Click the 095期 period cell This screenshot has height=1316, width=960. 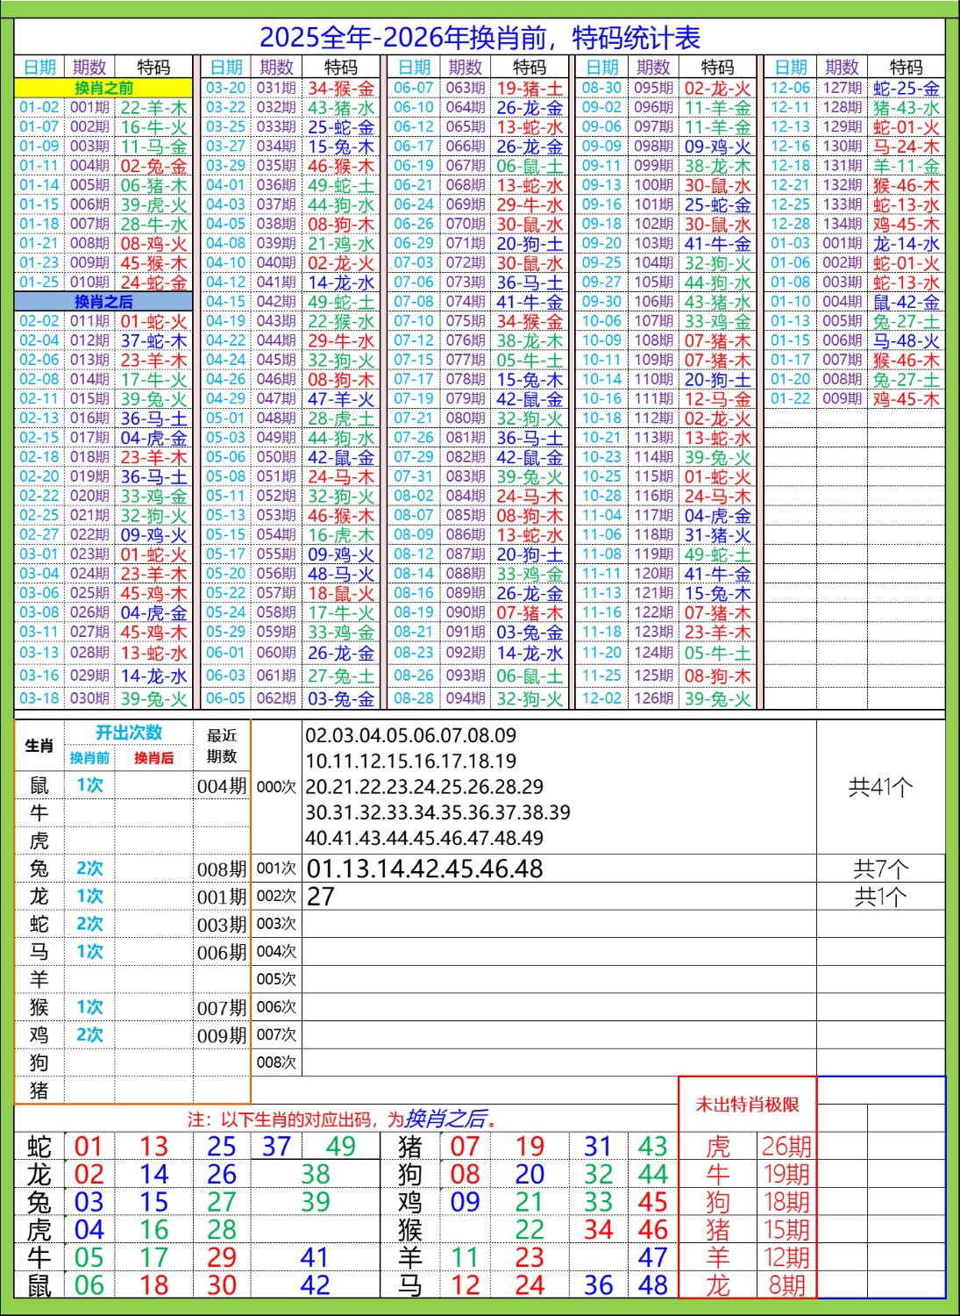(653, 88)
